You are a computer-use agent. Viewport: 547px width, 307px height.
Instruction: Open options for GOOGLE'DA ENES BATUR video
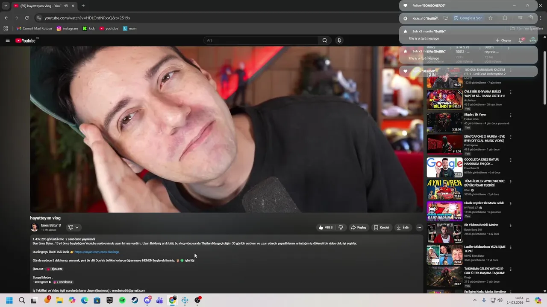coord(511,159)
